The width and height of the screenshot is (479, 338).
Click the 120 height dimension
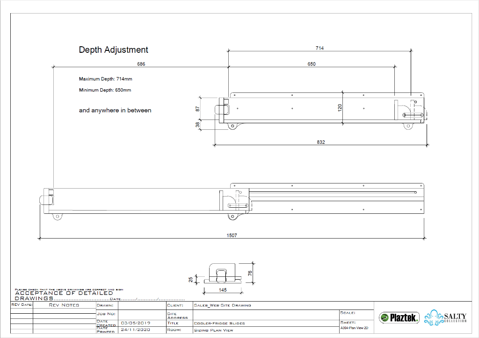(x=340, y=107)
